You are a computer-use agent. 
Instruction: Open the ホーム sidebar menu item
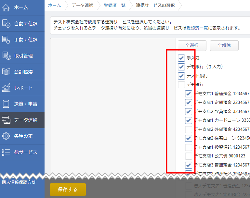tap(22, 8)
